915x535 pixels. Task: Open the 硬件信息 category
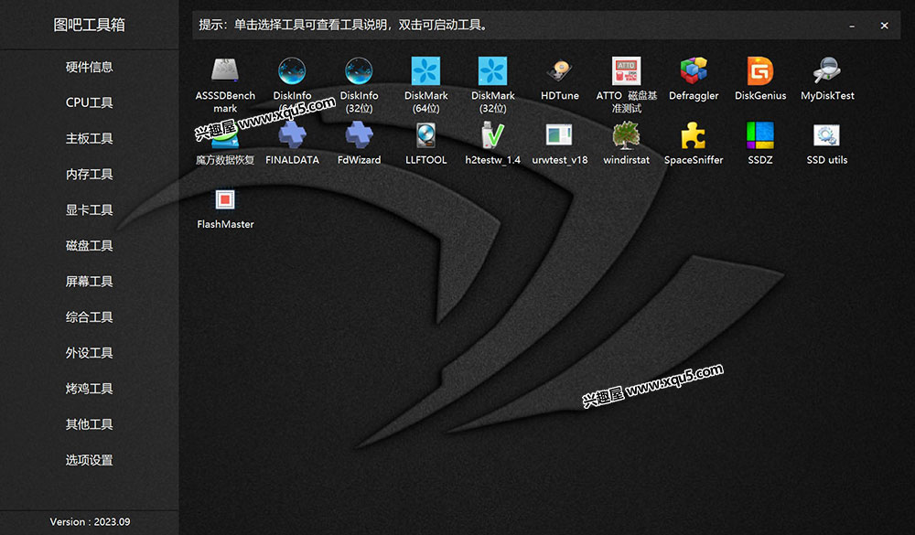pyautogui.click(x=90, y=67)
